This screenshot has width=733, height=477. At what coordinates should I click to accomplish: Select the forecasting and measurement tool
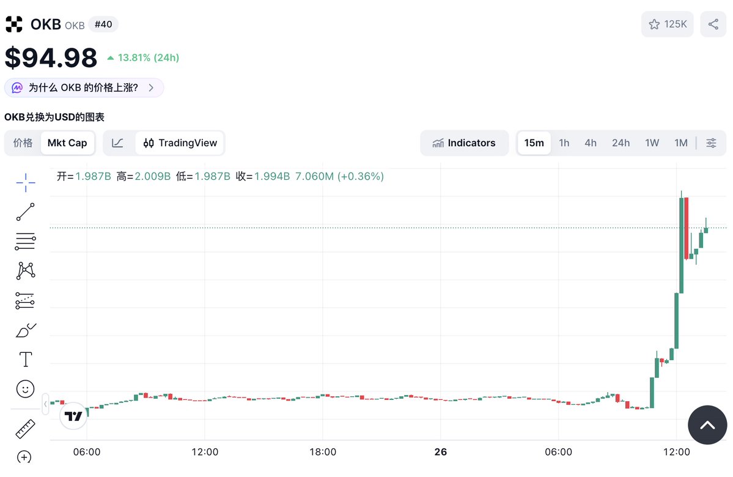coord(25,301)
